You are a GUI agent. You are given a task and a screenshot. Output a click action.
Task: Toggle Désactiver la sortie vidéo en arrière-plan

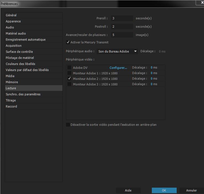tap(68, 125)
